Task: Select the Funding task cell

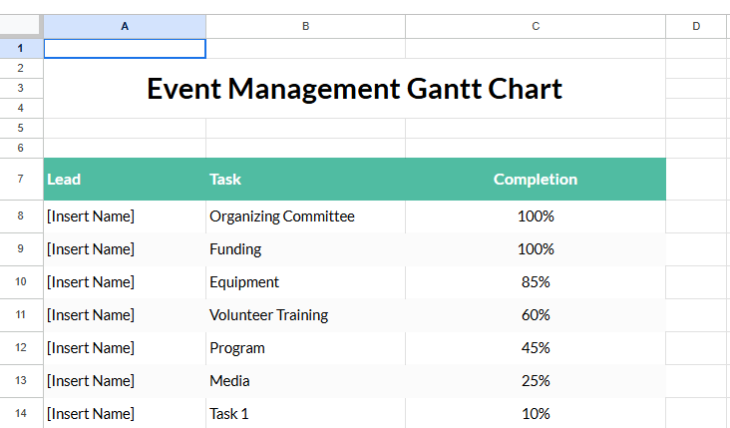Action: [235, 249]
